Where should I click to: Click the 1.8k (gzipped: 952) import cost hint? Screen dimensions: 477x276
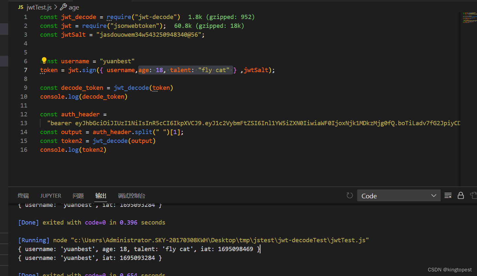pyautogui.click(x=221, y=17)
